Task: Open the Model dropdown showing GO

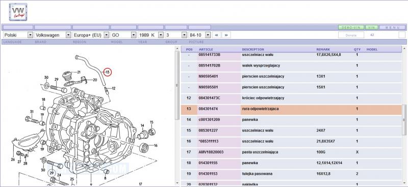Action: pos(123,35)
